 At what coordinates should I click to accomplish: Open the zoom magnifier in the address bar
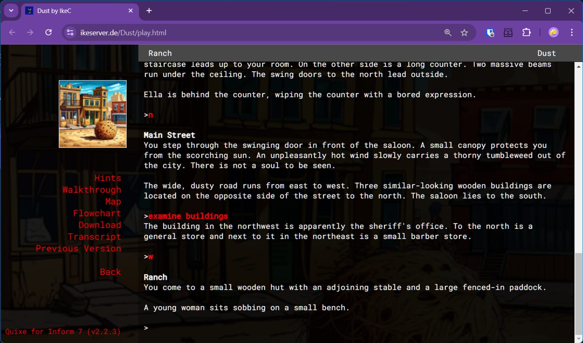click(448, 32)
